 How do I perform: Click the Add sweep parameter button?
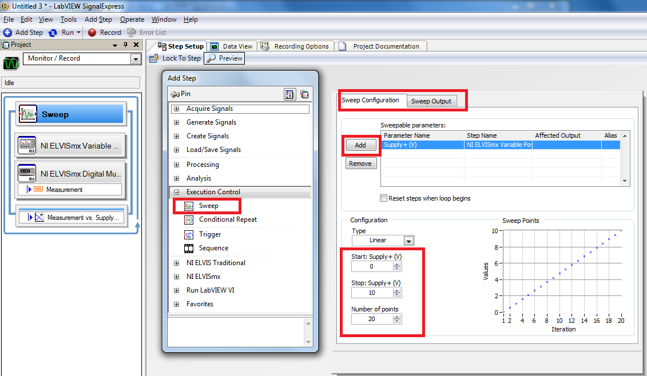(360, 145)
